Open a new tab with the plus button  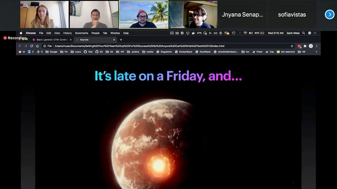pyautogui.click(x=121, y=40)
